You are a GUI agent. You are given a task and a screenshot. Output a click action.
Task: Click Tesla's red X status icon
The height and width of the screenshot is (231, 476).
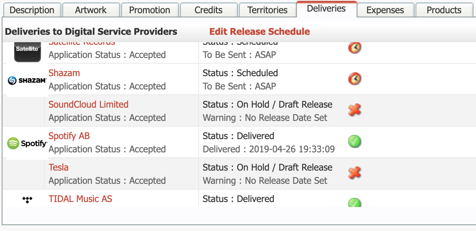355,173
